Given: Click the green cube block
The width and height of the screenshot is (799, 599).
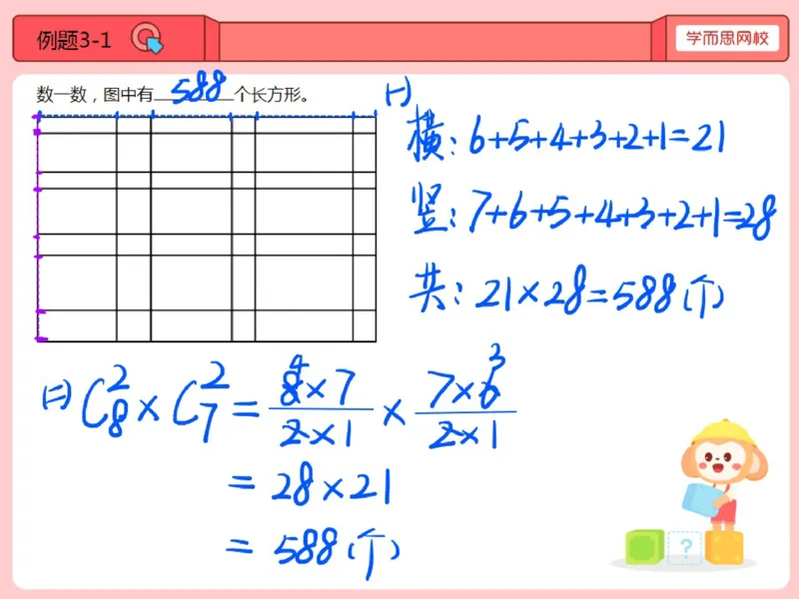Looking at the screenshot, I should point(644,546).
